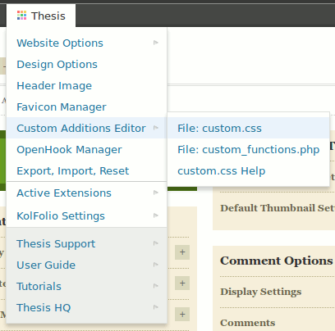
Task: Click Default Thumbnail Settings heading
Action: (278, 208)
